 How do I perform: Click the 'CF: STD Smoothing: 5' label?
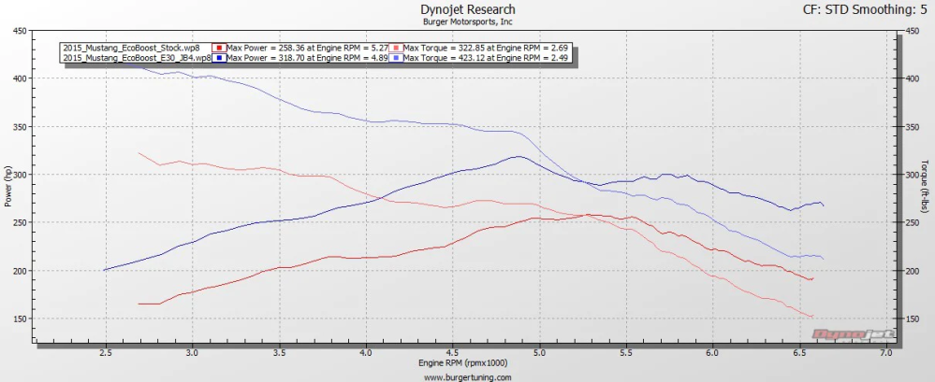coord(865,9)
